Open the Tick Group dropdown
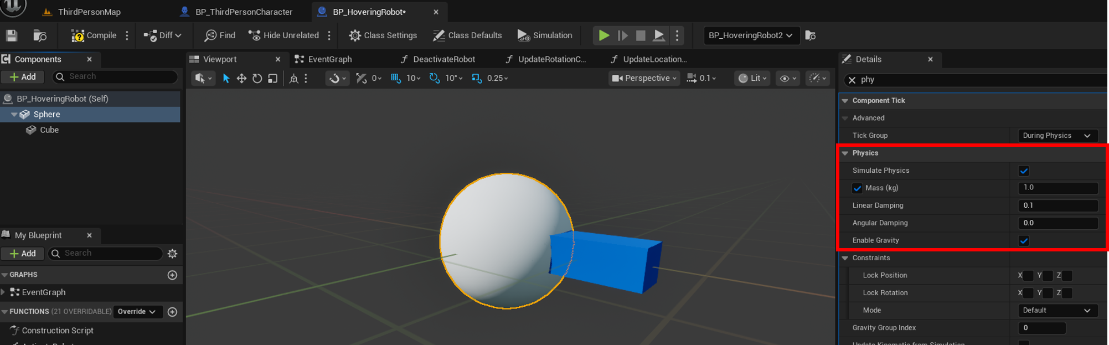The image size is (1109, 345). click(x=1057, y=136)
